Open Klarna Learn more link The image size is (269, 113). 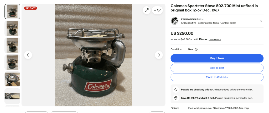click(215, 39)
